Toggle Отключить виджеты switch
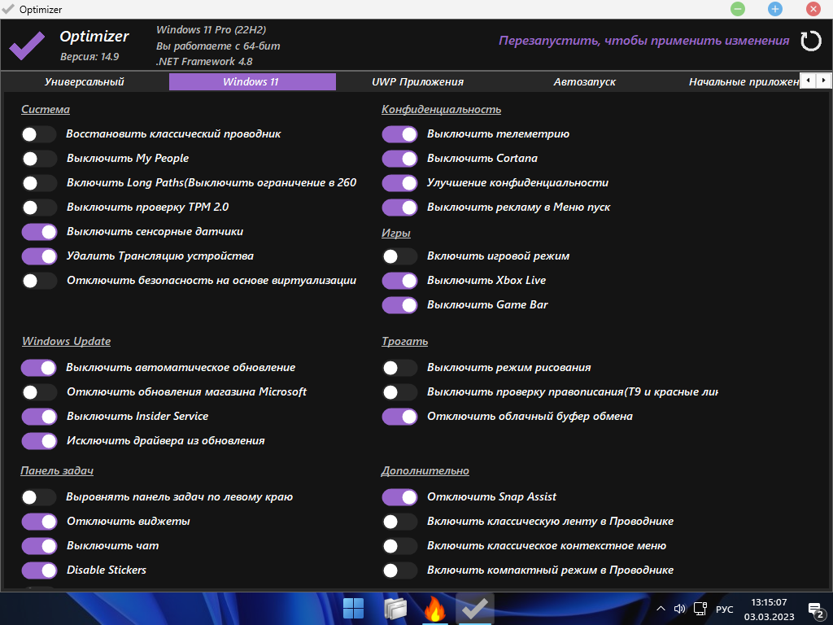833x625 pixels. click(x=39, y=522)
